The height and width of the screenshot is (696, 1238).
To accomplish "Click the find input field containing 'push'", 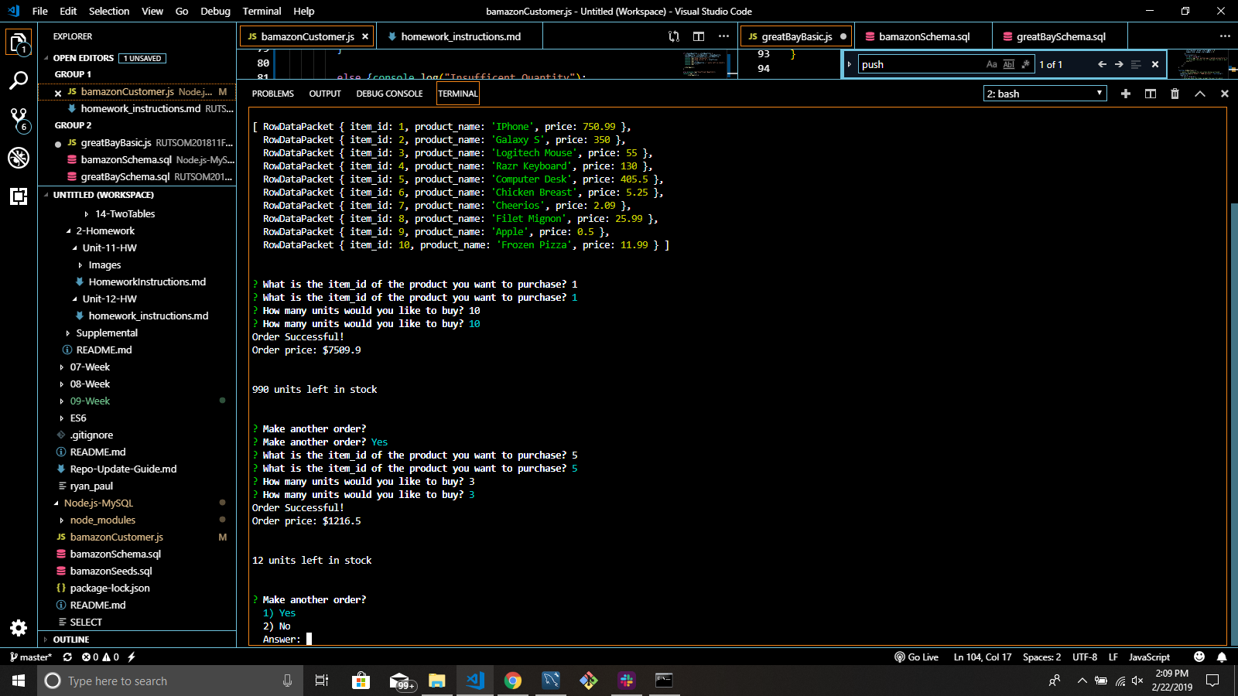I will pyautogui.click(x=921, y=64).
